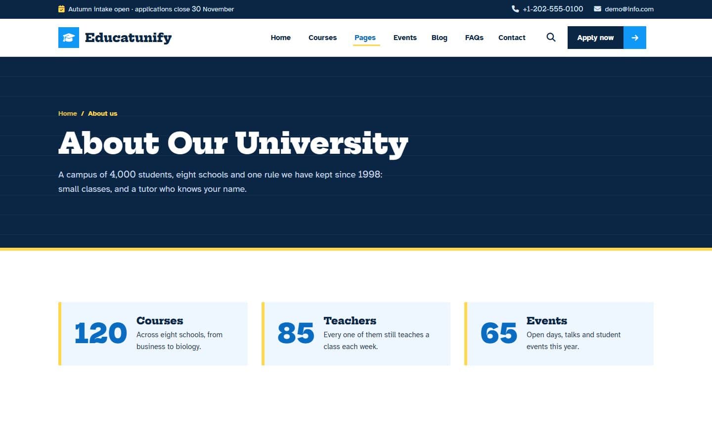Viewport: 712px width, 445px height.
Task: Click the 120 courses number
Action: point(101,333)
